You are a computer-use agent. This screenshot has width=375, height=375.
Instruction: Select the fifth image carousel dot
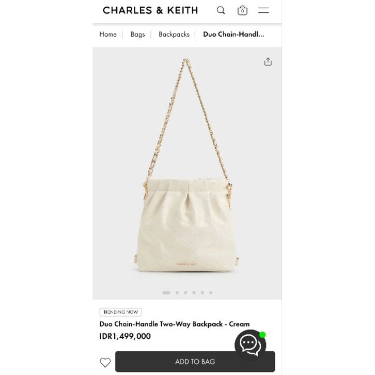202,292
